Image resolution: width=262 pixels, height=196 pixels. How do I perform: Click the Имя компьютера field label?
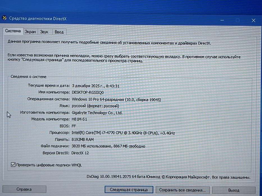[54, 92]
